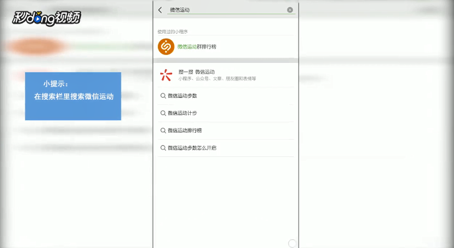Viewport: 454px width, 248px height.
Task: Select the 微信运动群排行榜 result text
Action: click(197, 47)
